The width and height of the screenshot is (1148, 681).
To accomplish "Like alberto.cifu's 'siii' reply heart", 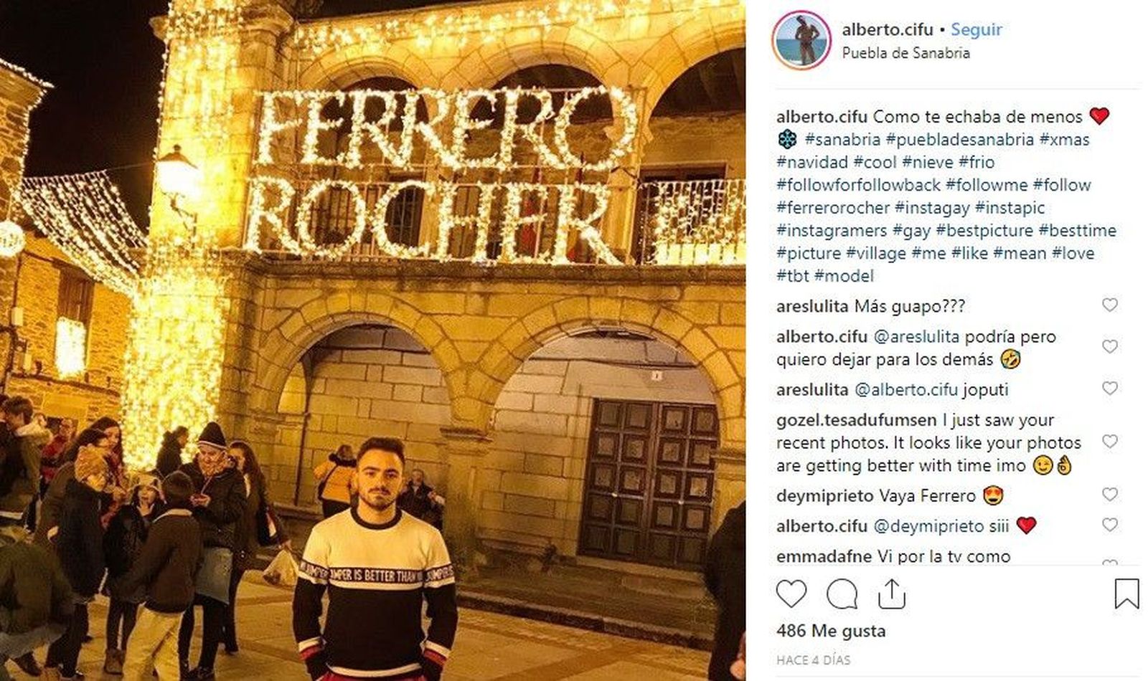I will (x=1110, y=525).
